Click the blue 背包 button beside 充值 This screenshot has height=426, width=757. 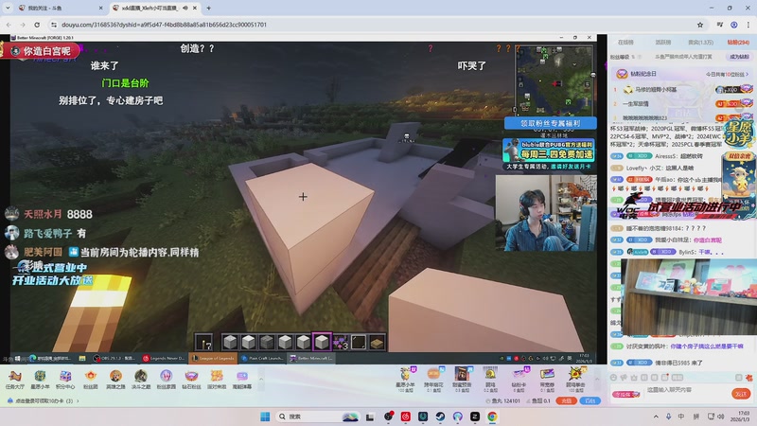coord(590,400)
